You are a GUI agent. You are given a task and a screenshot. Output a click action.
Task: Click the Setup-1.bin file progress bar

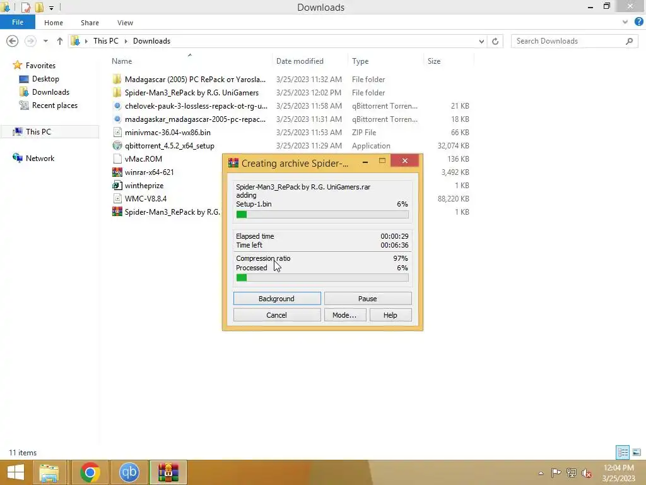click(322, 214)
